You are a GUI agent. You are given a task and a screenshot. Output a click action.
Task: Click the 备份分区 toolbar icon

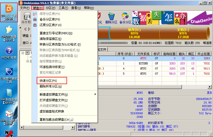125,18
